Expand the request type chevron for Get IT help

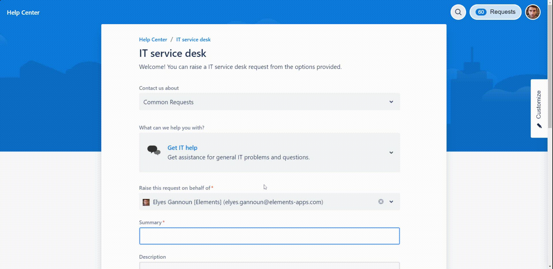coord(391,153)
